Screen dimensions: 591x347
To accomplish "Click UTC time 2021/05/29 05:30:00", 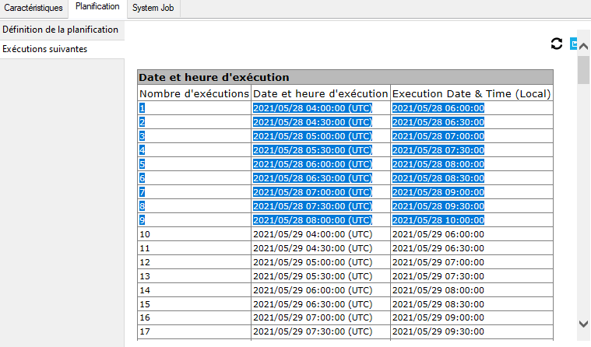I will tap(312, 276).
